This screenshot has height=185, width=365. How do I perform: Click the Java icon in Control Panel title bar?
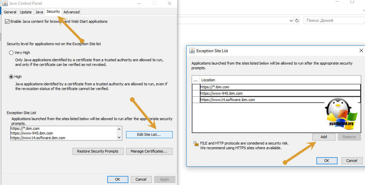click(x=5, y=3)
